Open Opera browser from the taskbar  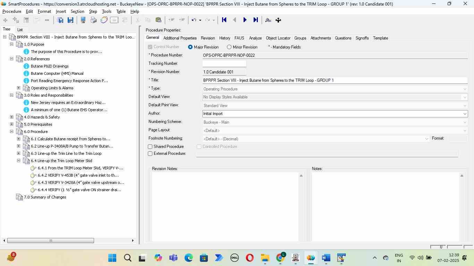(249, 258)
